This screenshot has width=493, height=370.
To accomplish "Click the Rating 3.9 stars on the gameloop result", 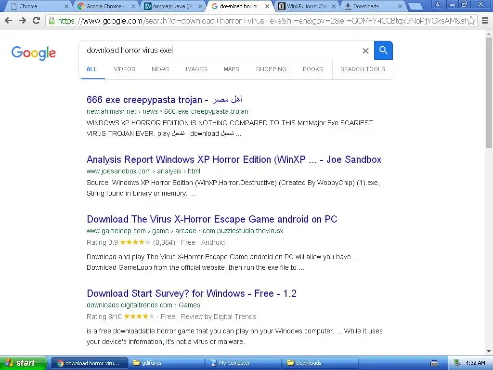I will click(x=135, y=242).
